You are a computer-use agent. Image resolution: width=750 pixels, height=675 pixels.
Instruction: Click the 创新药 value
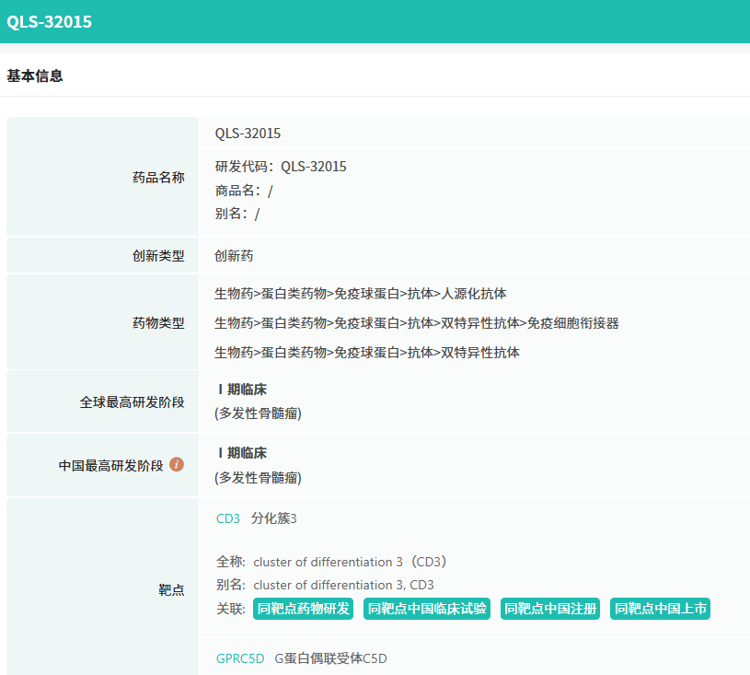click(234, 256)
